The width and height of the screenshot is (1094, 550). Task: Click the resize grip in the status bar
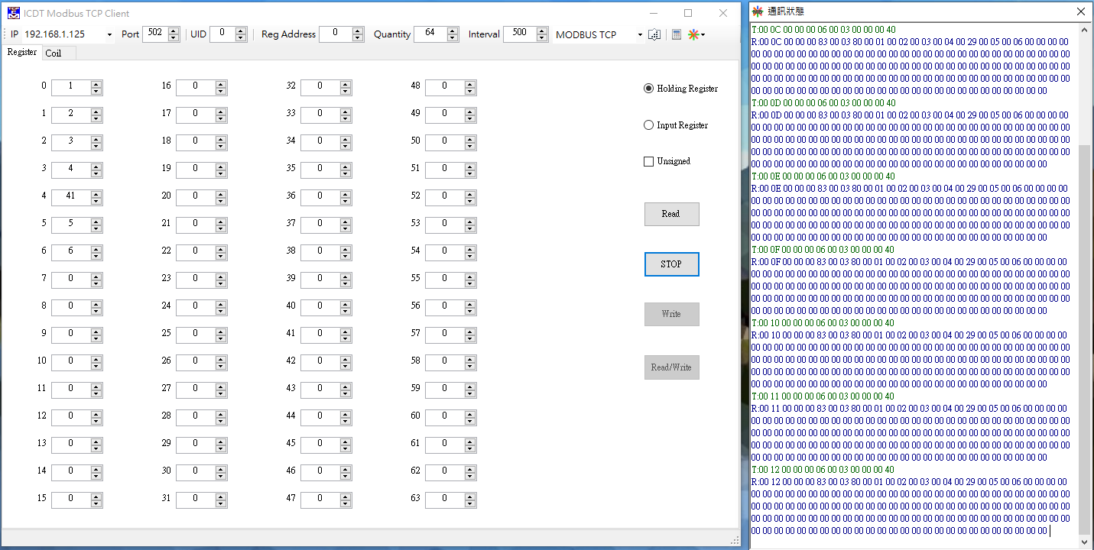pos(735,540)
